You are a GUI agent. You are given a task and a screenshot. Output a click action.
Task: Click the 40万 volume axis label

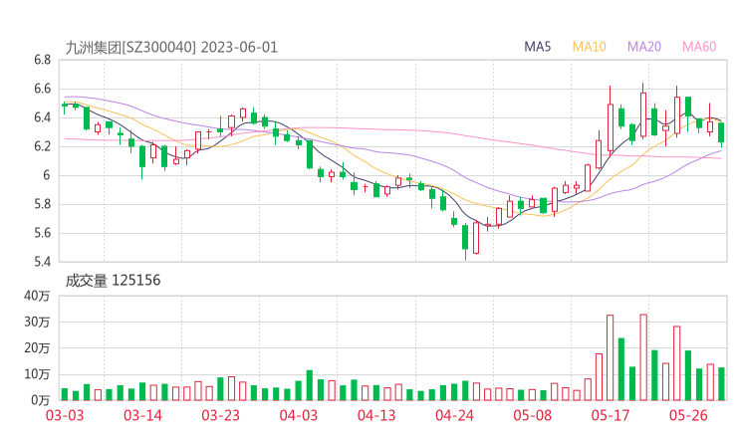[37, 296]
